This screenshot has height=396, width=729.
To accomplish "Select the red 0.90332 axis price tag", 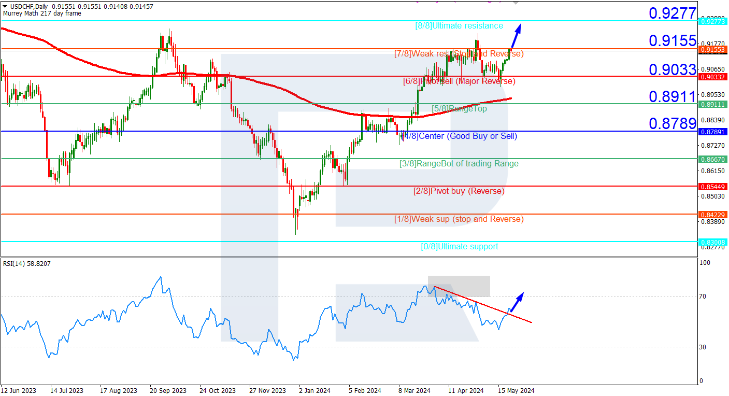I will click(x=712, y=77).
